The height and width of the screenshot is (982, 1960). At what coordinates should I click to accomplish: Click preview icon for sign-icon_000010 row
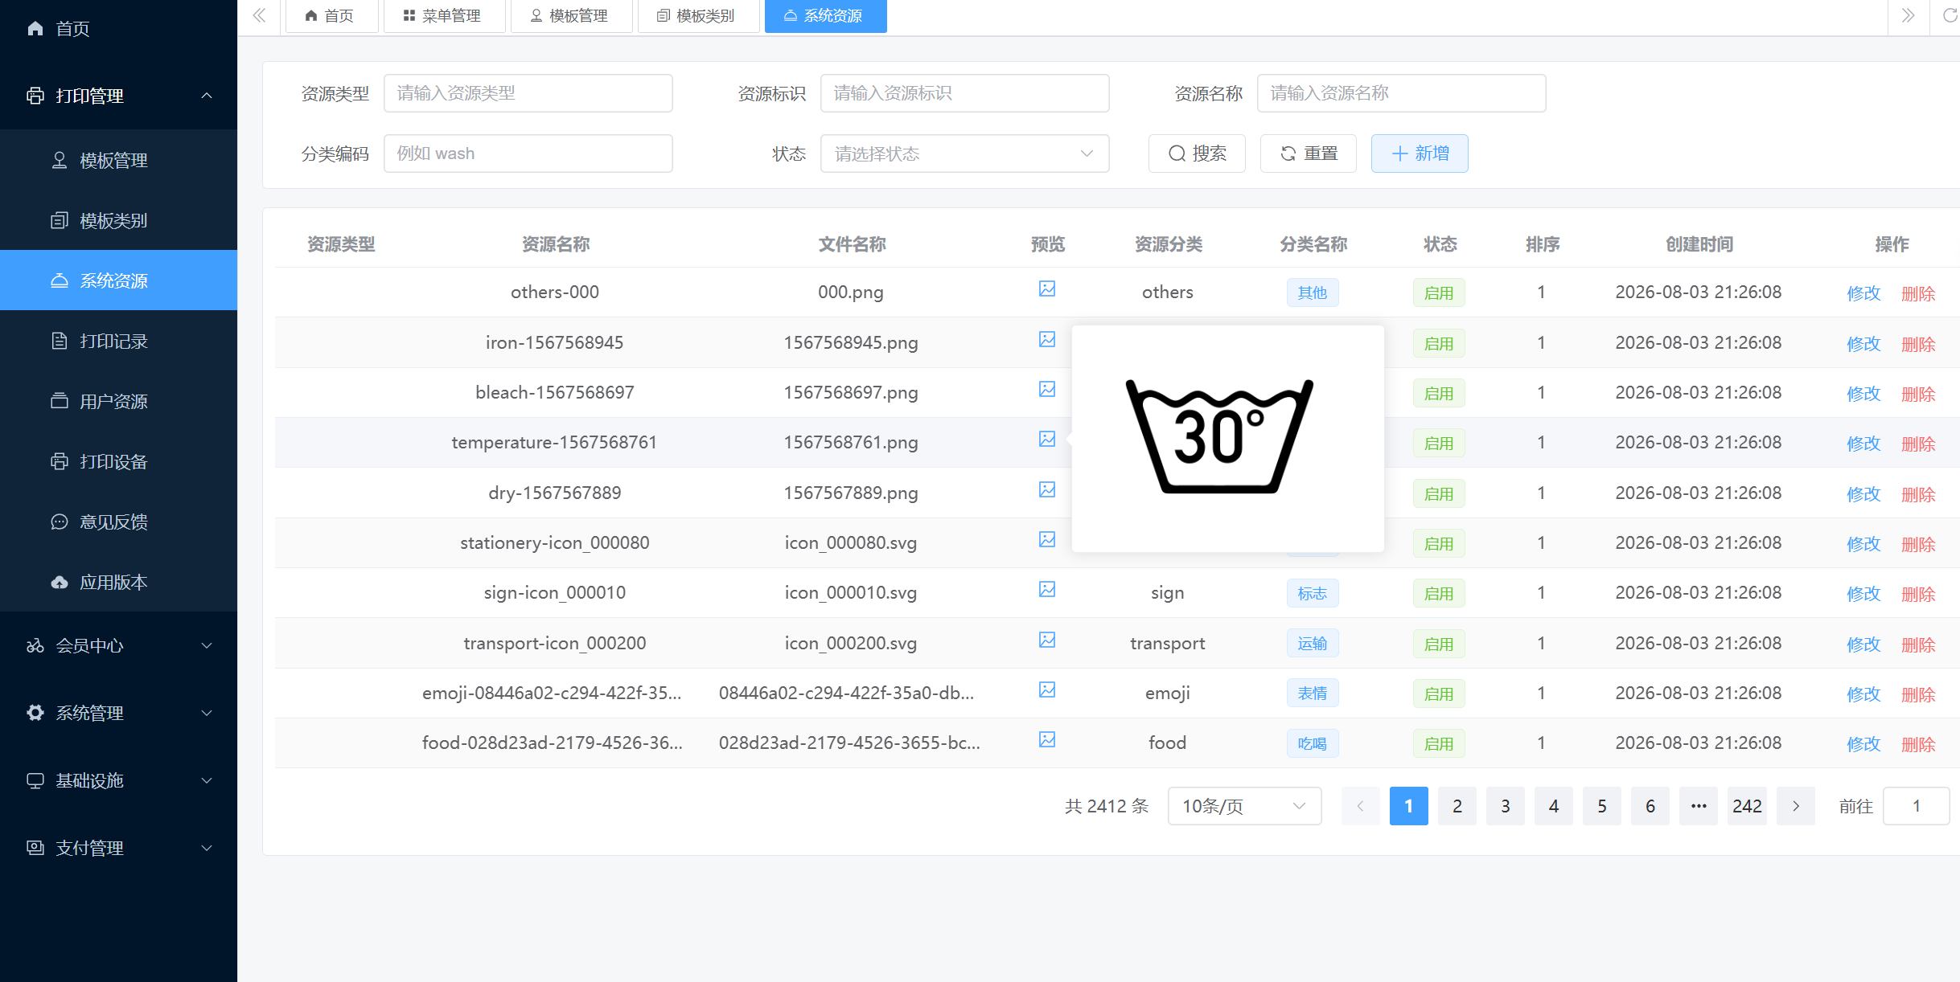(x=1046, y=589)
